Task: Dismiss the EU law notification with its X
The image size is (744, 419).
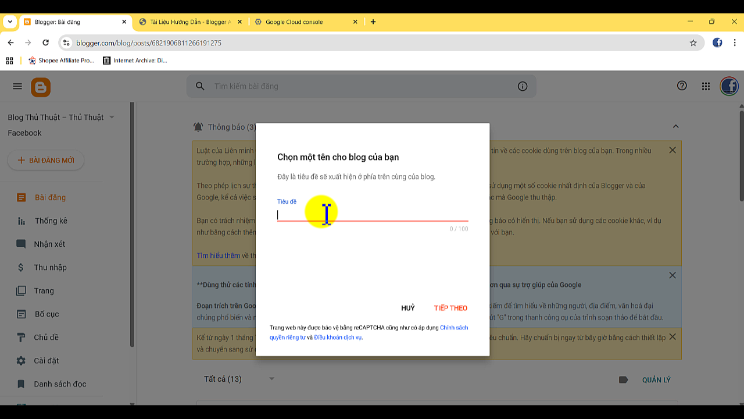Action: point(672,150)
